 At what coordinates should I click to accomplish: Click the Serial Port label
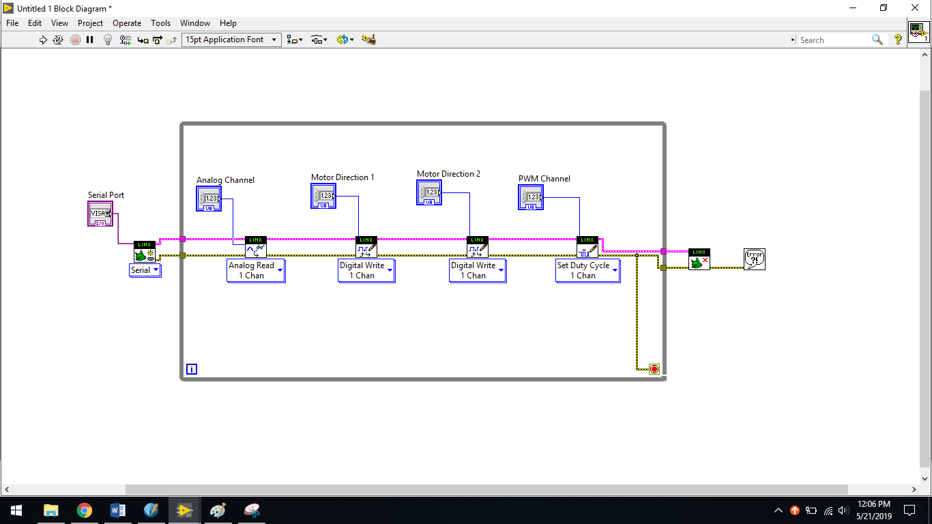coord(106,195)
